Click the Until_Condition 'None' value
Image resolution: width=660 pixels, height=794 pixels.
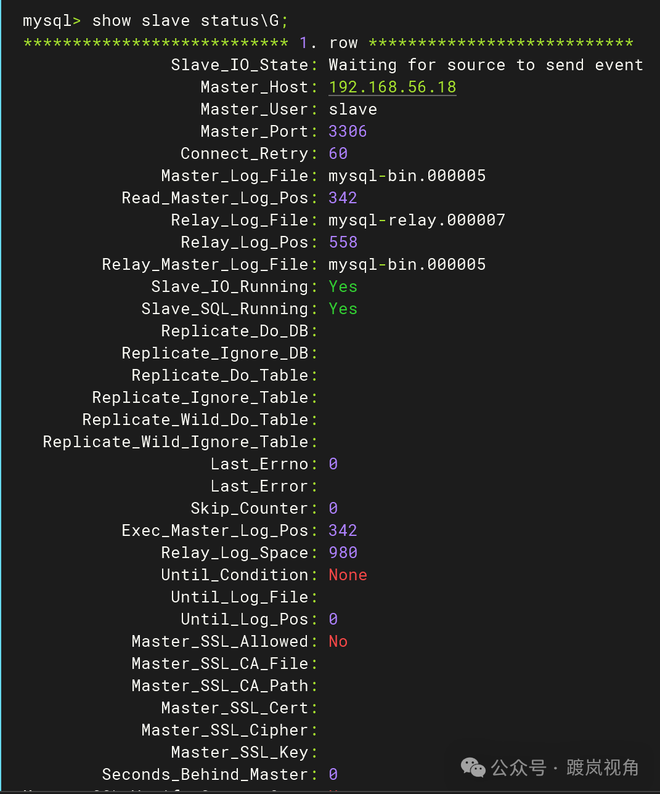[348, 575]
